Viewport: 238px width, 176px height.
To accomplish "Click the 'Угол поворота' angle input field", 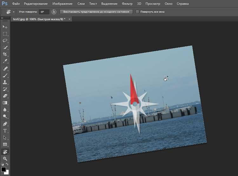I will click(x=44, y=12).
